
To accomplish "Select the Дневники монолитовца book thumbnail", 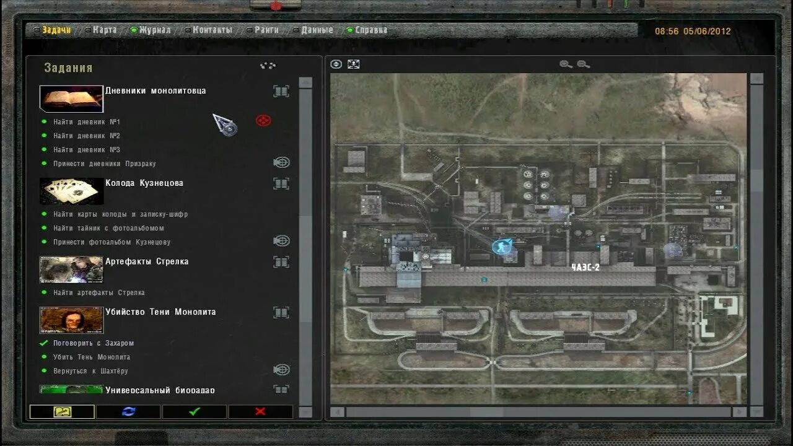I will click(x=71, y=98).
